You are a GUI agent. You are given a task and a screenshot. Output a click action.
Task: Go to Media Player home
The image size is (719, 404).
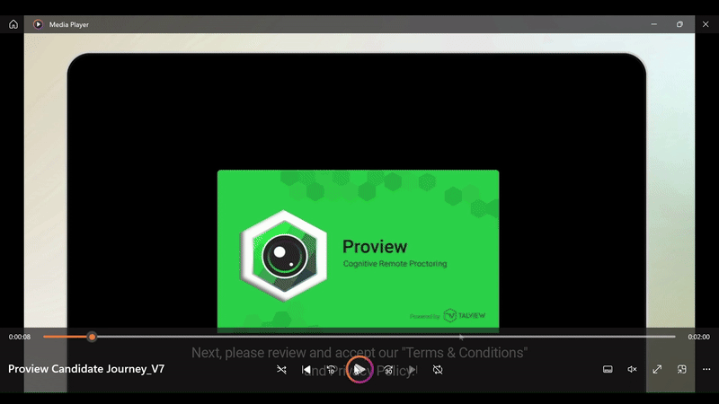13,24
